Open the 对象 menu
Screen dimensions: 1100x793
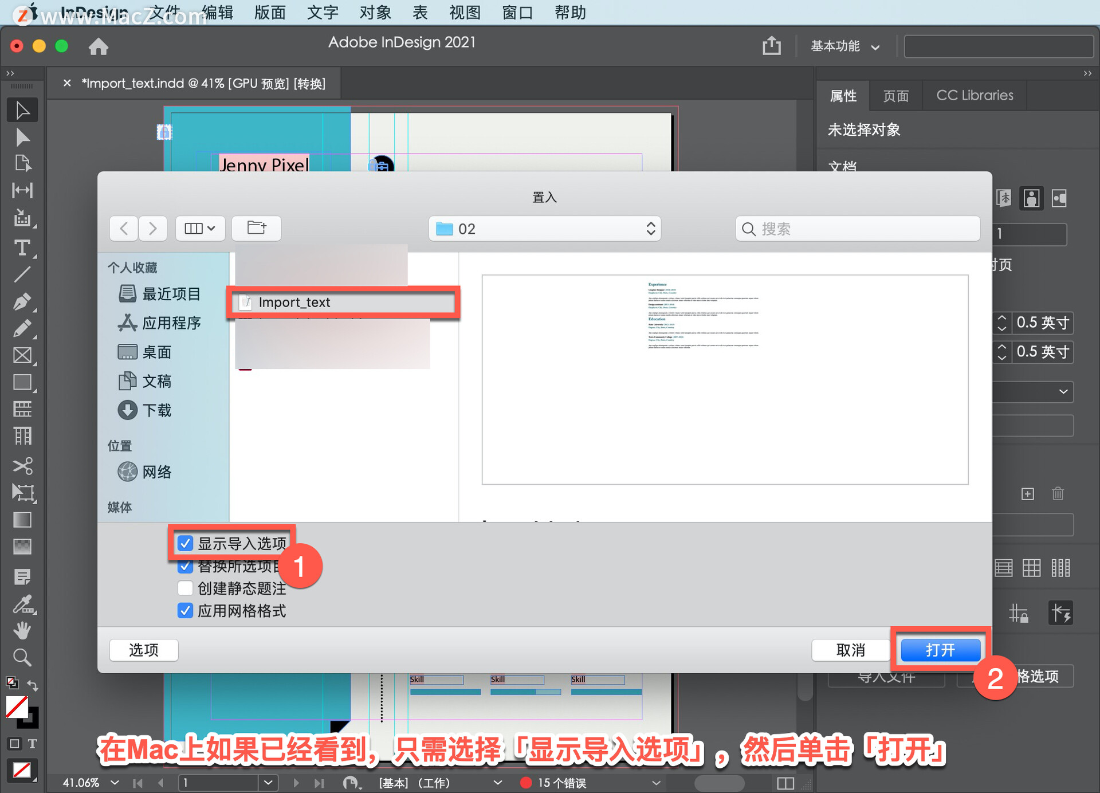[x=375, y=12]
